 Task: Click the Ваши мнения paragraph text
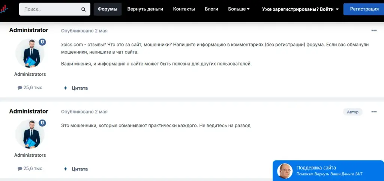click(x=156, y=64)
